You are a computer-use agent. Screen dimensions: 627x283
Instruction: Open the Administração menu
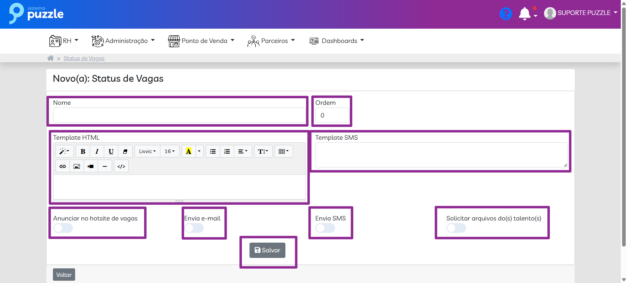(123, 41)
